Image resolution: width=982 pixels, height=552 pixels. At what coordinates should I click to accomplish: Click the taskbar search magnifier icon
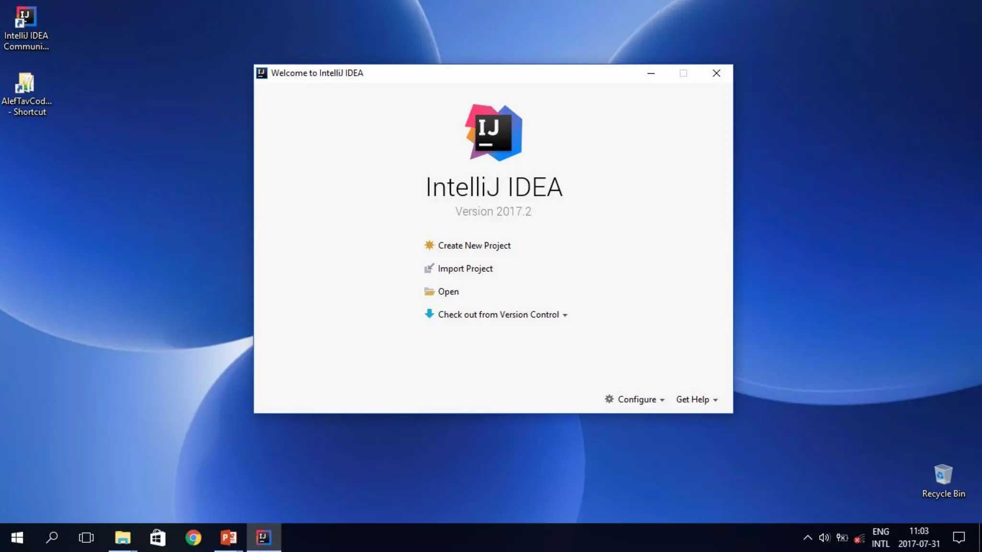pyautogui.click(x=52, y=538)
